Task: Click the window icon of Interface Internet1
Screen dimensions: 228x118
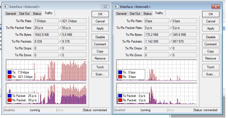Action: pos(117,7)
